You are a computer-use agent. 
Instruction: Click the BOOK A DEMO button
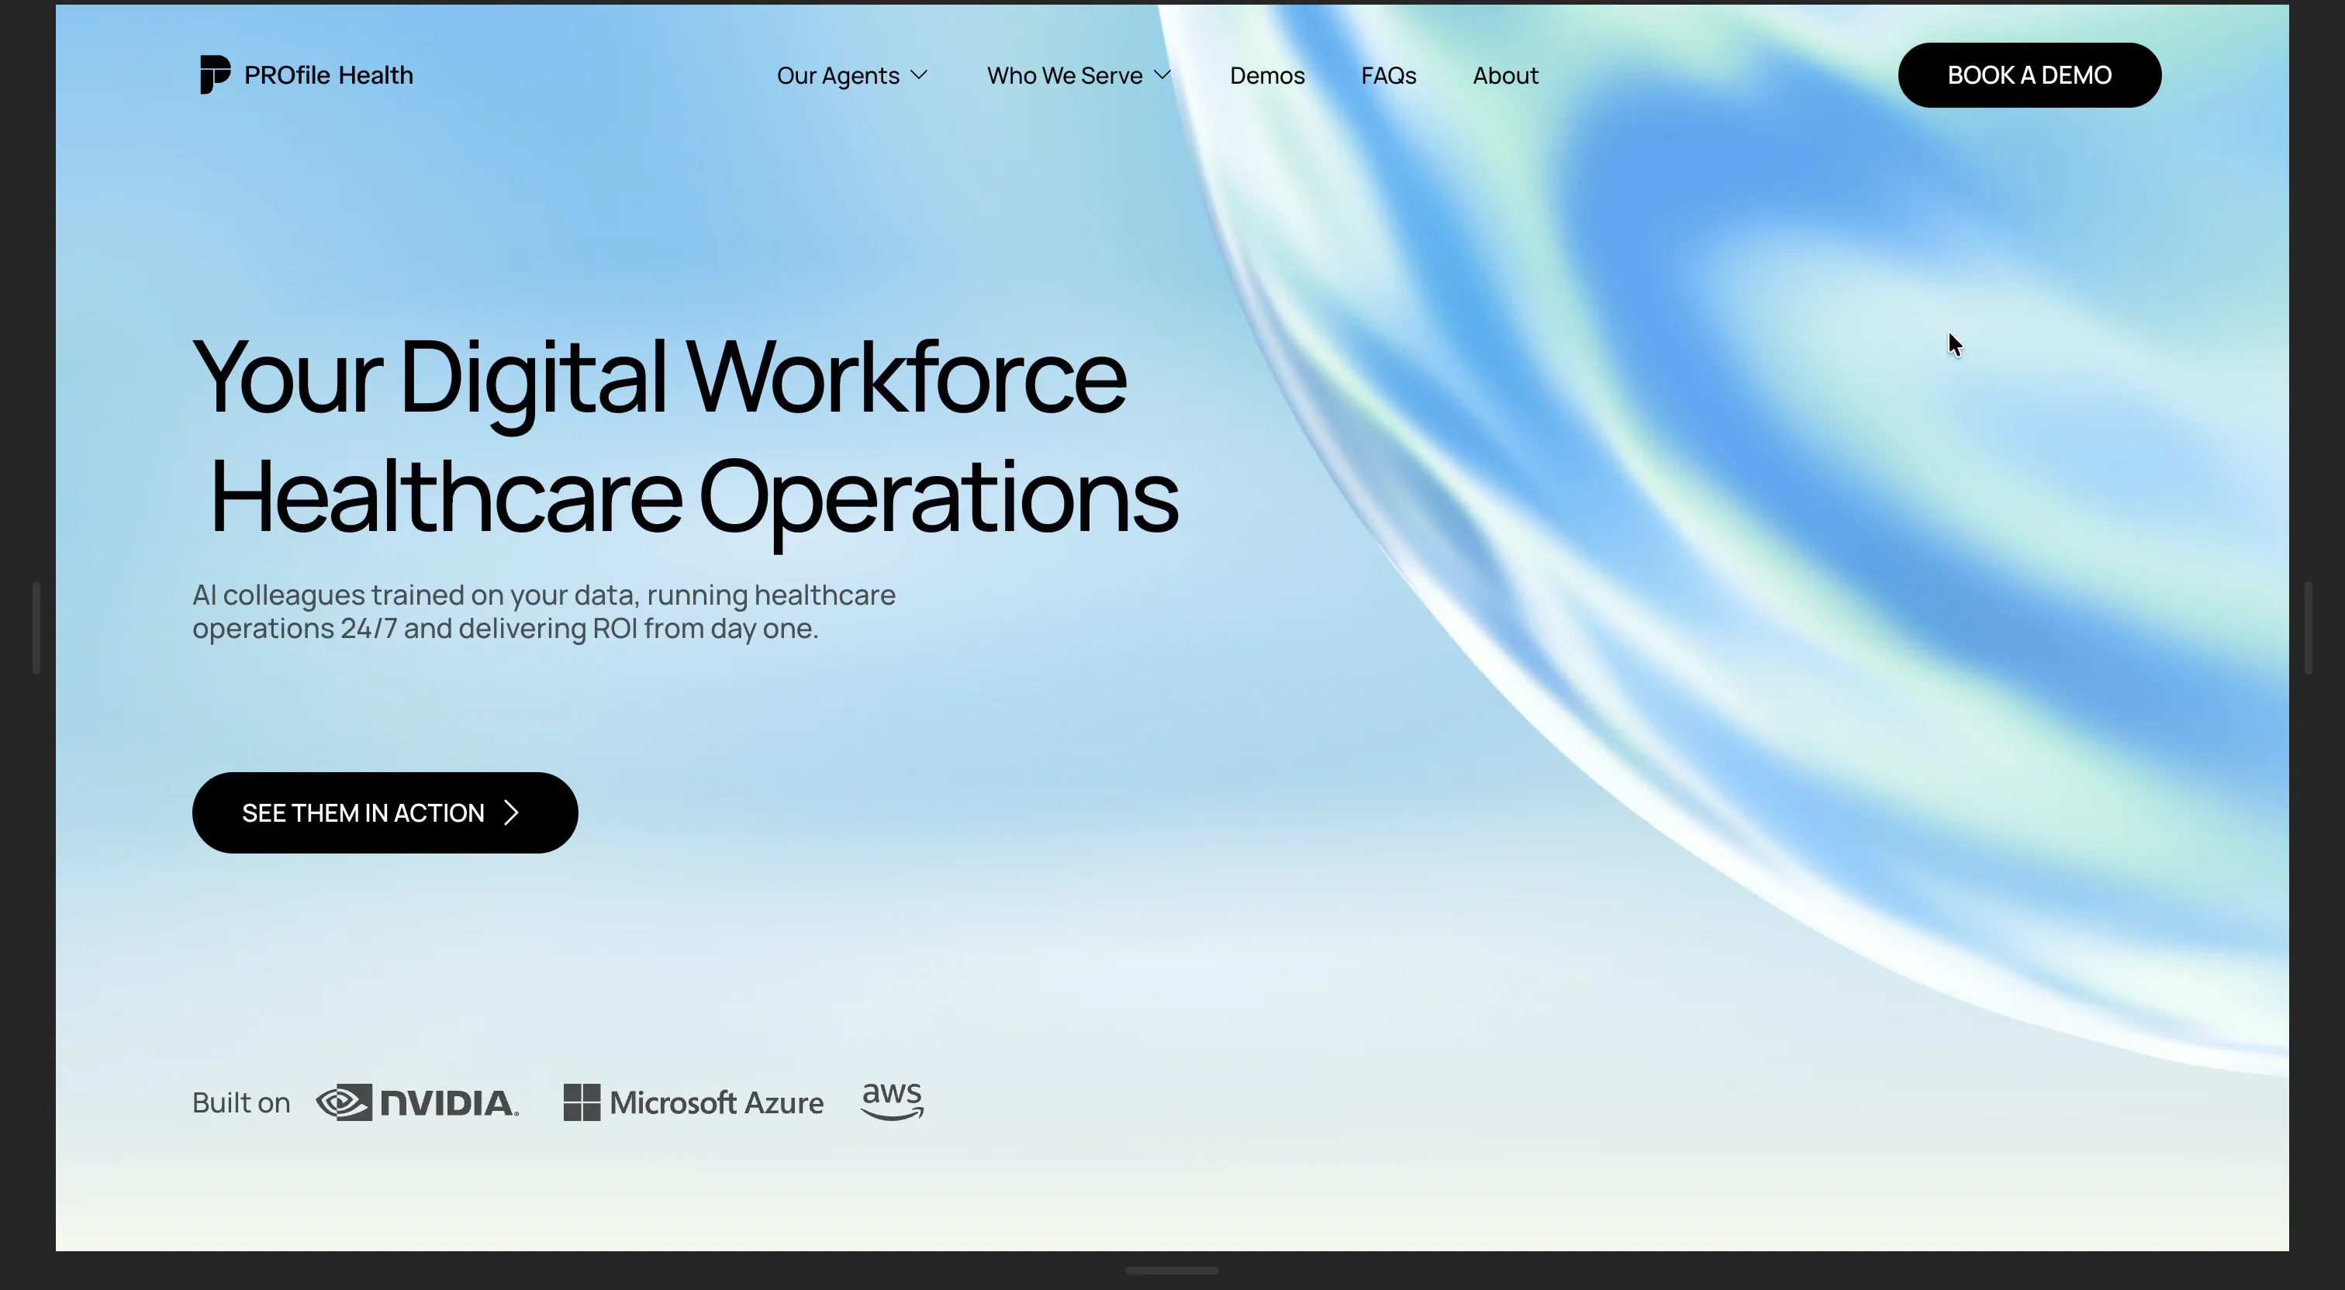click(2029, 74)
